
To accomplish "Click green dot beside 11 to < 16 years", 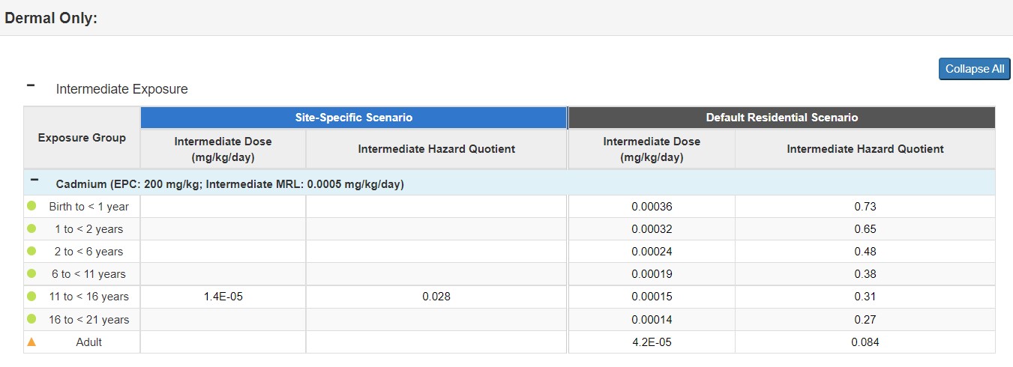I will tap(31, 297).
